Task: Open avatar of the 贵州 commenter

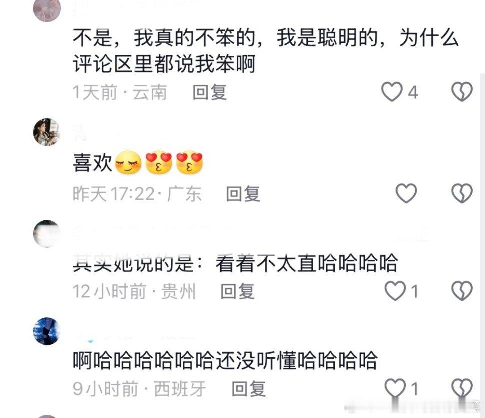Action: point(47,234)
